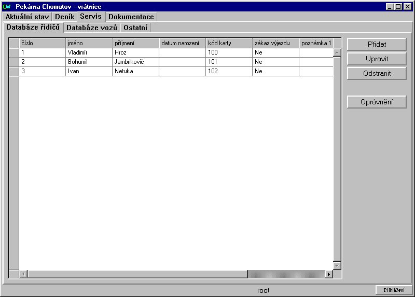The width and height of the screenshot is (415, 297).
Task: Select the Ostatní sub-tab
Action: point(135,28)
